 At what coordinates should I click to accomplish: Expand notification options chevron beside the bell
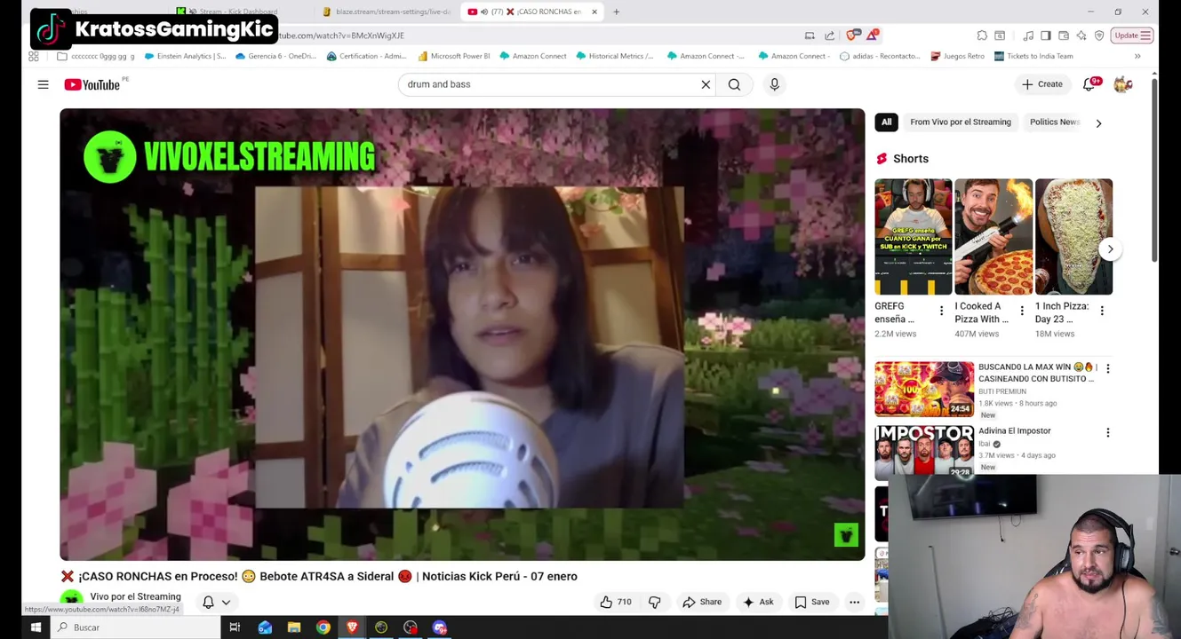point(226,603)
